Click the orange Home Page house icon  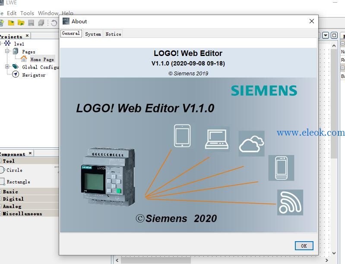pyautogui.click(x=24, y=59)
